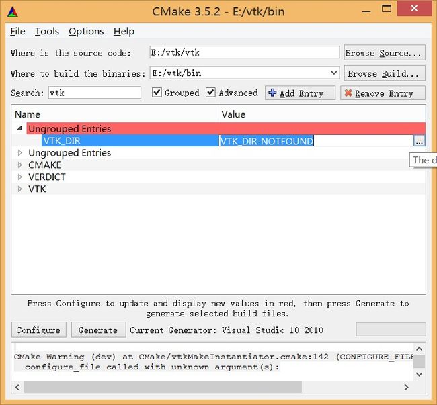Click the progress bar next to generator

(391, 330)
